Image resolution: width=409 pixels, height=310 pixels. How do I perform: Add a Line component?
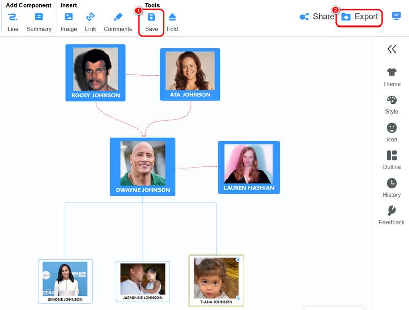point(13,22)
